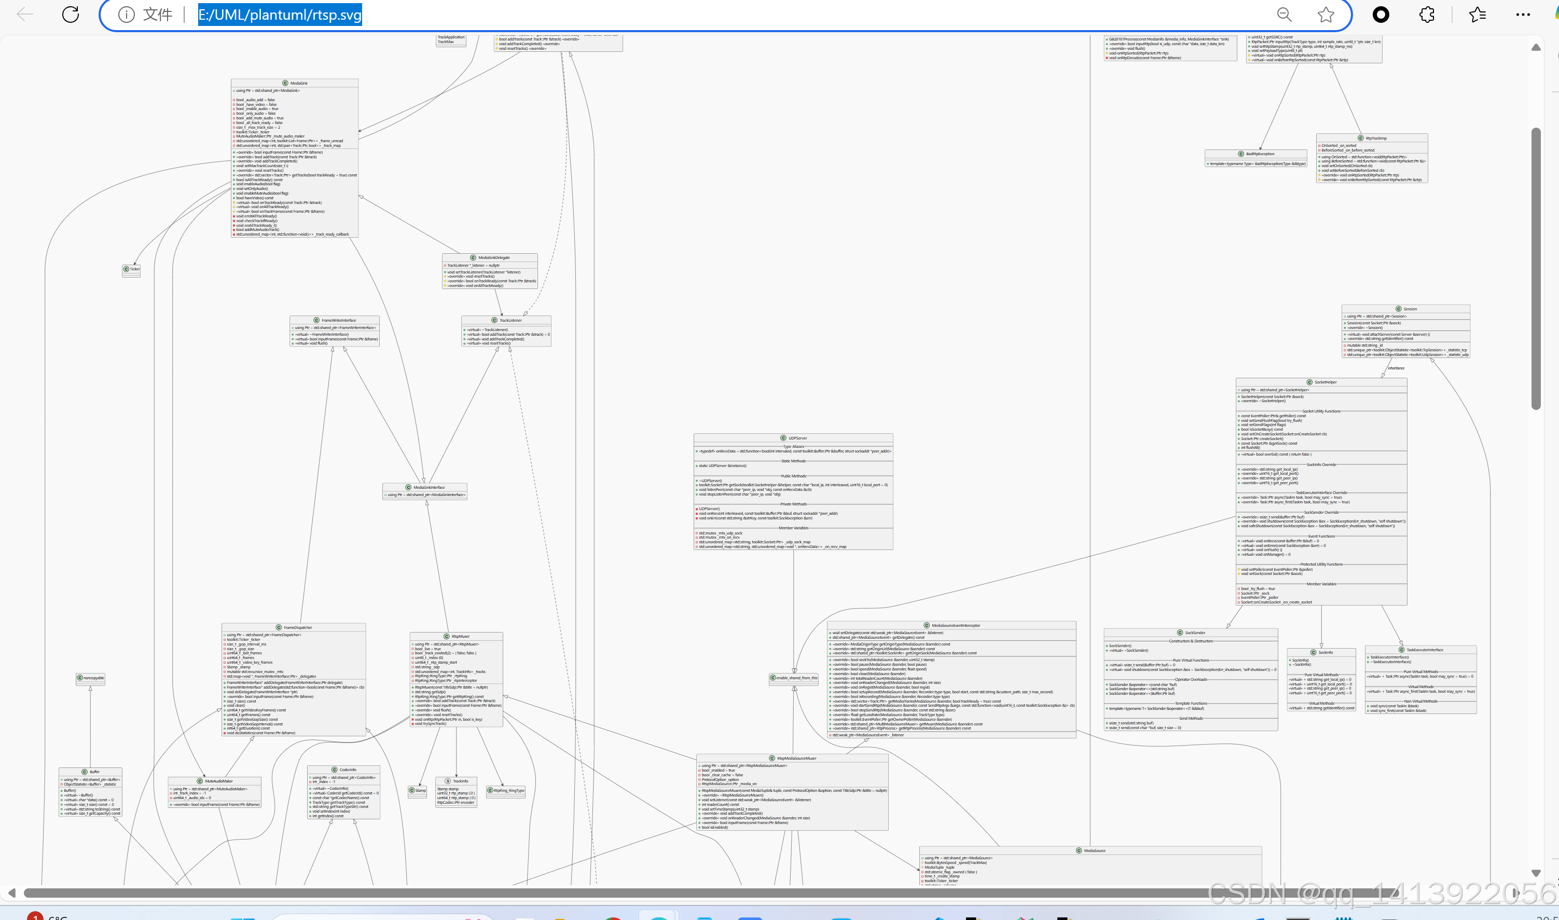The image size is (1559, 920).
Task: Click the address bar URL text
Action: (x=280, y=14)
